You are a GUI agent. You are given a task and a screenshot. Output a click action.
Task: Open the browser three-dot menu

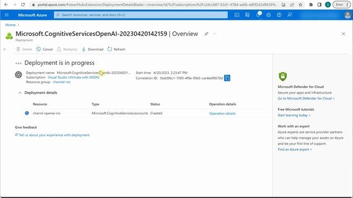coord(347,4)
